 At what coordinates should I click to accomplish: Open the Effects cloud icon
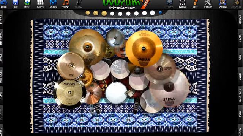click(x=169, y=4)
